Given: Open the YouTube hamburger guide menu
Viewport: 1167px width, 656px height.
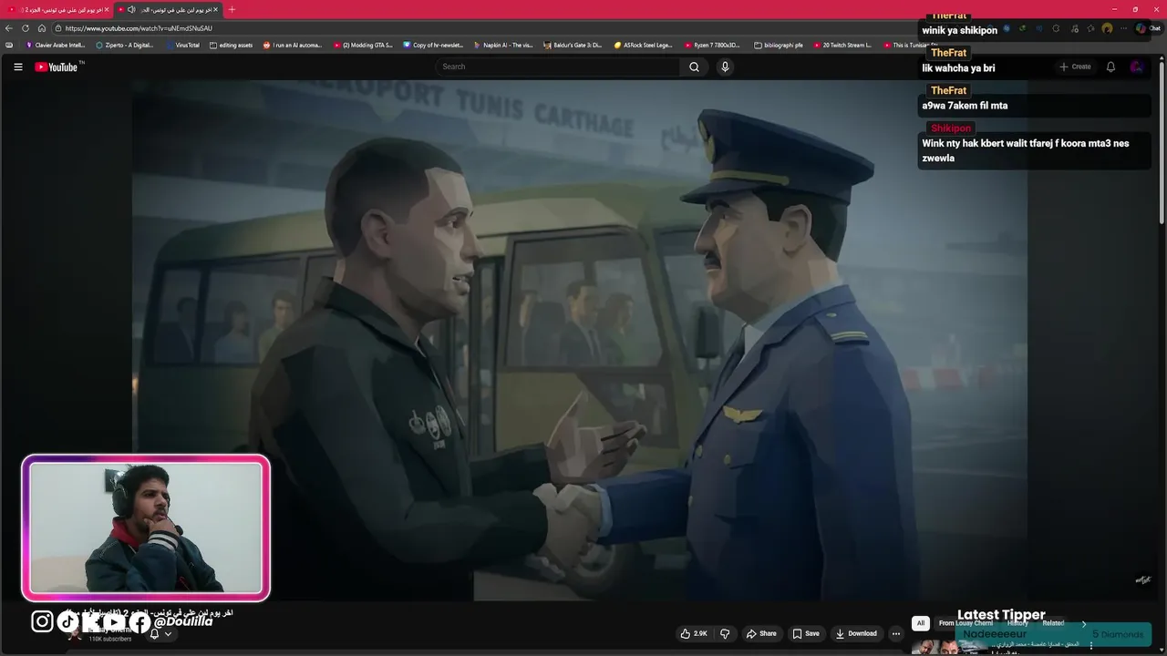Looking at the screenshot, I should [17, 67].
